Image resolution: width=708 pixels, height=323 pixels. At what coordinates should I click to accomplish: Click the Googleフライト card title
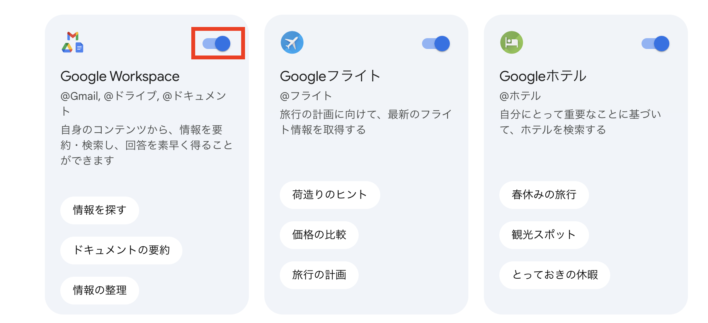pyautogui.click(x=330, y=76)
